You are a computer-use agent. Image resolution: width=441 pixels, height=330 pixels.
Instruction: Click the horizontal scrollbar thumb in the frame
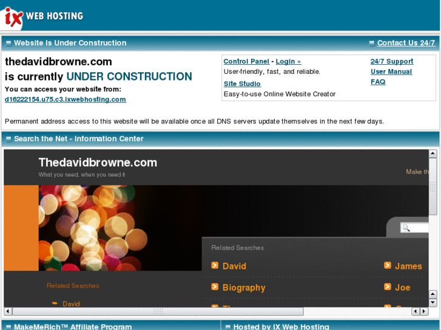click(158, 311)
